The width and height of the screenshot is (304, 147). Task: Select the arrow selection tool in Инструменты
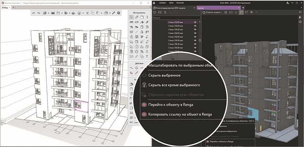pyautogui.click(x=132, y=17)
